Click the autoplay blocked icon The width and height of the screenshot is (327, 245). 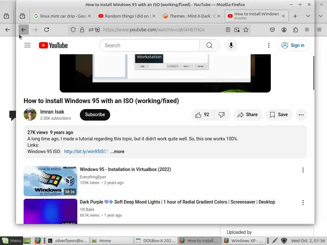click(97, 30)
